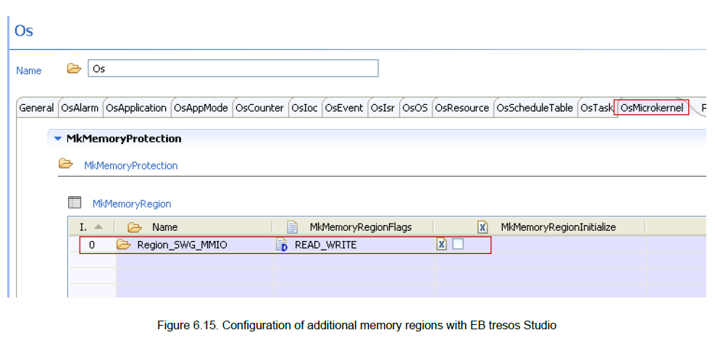This screenshot has height=351, width=715.
Task: Open the OsScheduleTable tab
Action: [x=535, y=108]
